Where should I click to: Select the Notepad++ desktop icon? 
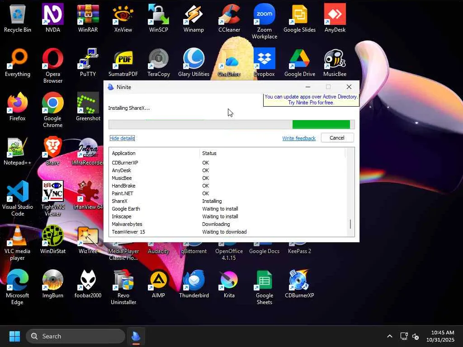point(18,151)
